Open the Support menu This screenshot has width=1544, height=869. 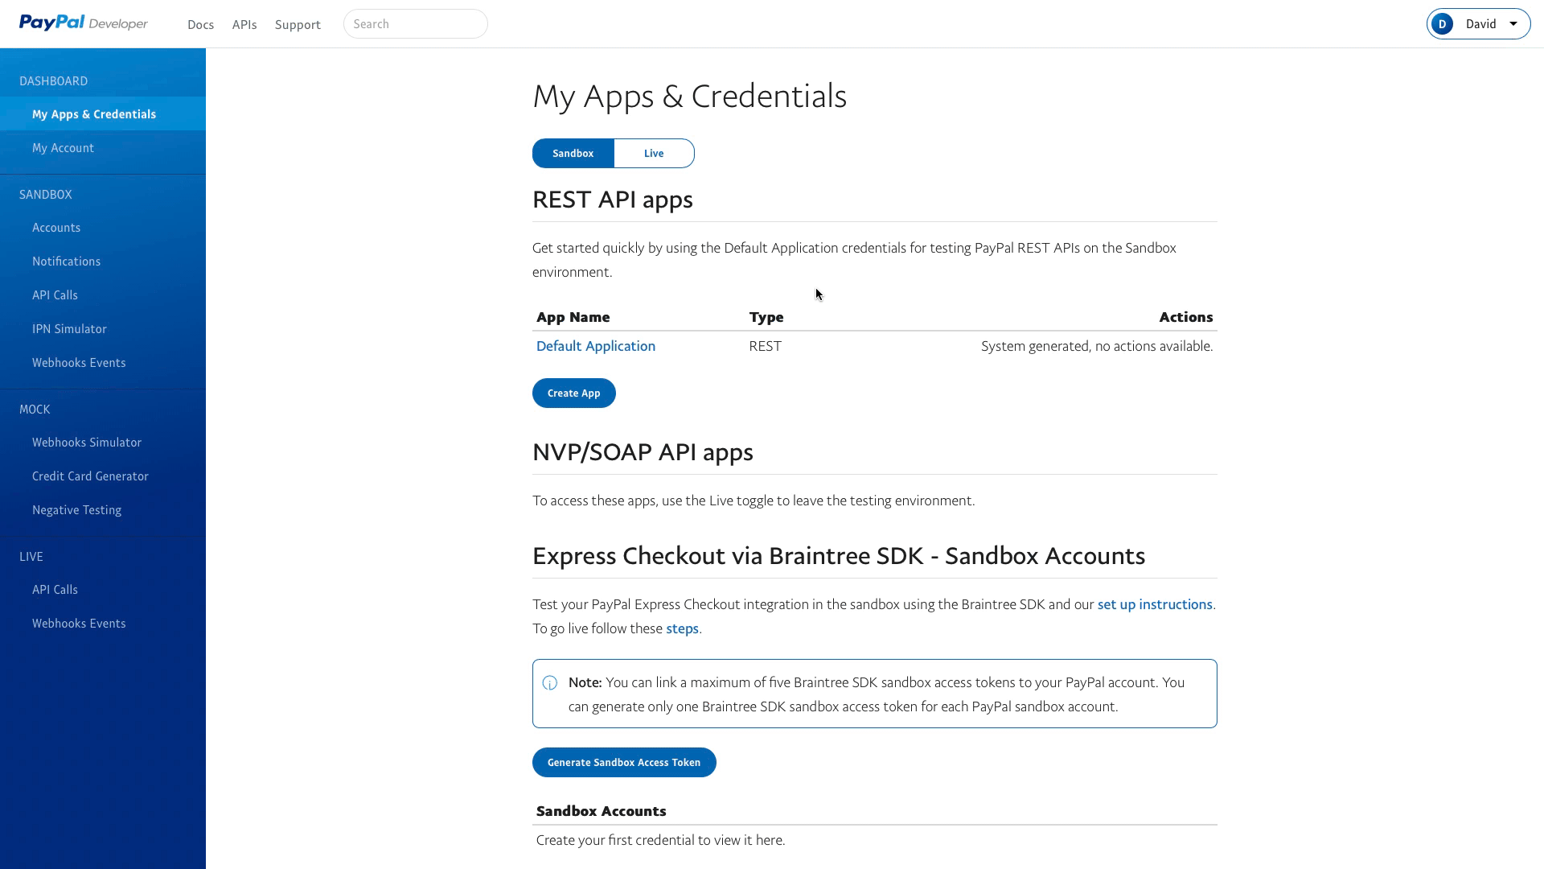click(x=298, y=24)
